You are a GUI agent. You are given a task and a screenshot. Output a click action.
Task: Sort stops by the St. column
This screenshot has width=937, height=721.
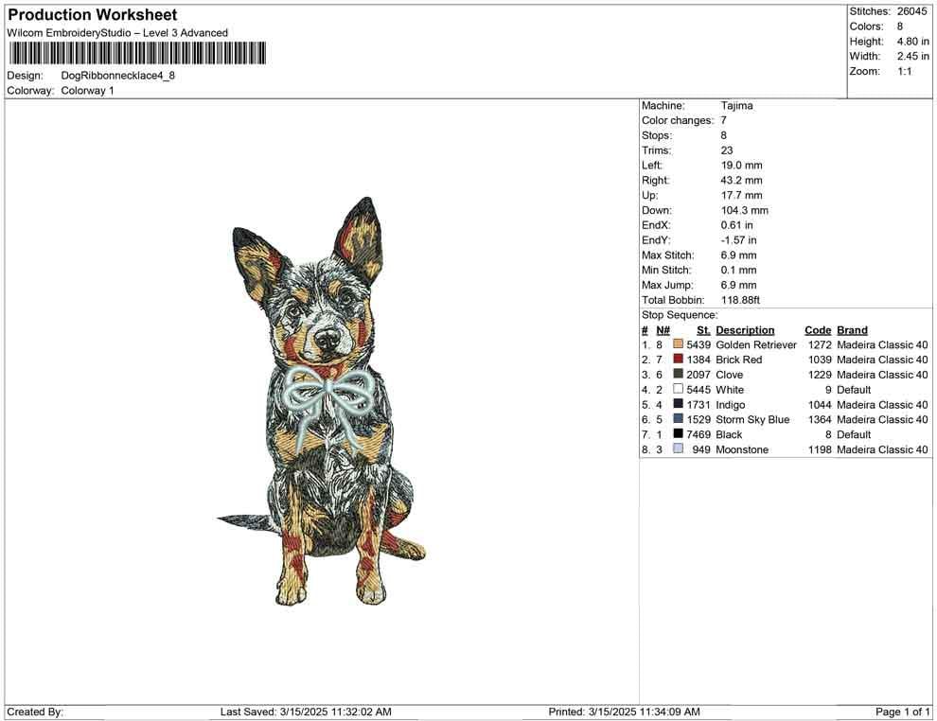[x=702, y=329]
